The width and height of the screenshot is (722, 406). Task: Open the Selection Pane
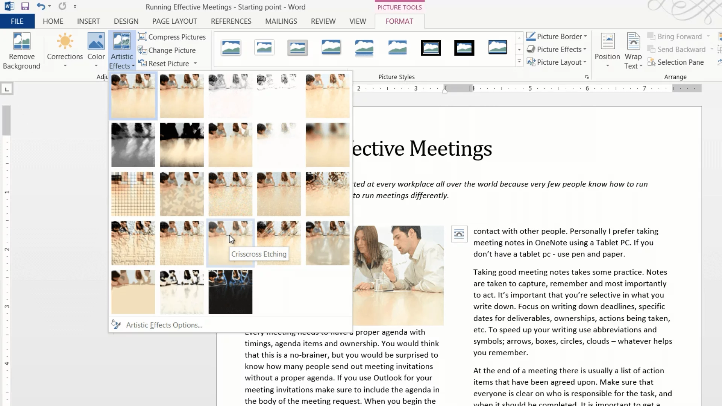[676, 62]
